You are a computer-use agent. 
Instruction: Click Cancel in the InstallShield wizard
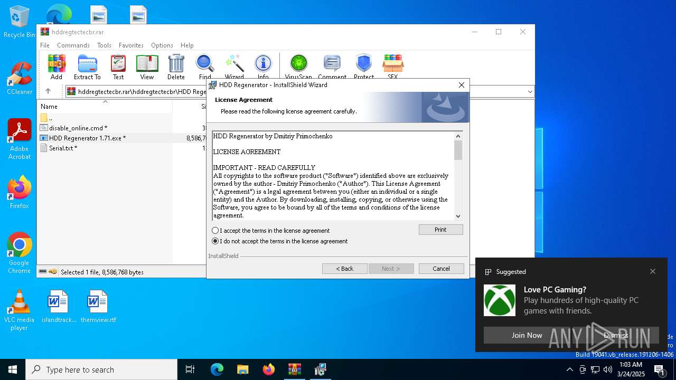click(x=442, y=269)
